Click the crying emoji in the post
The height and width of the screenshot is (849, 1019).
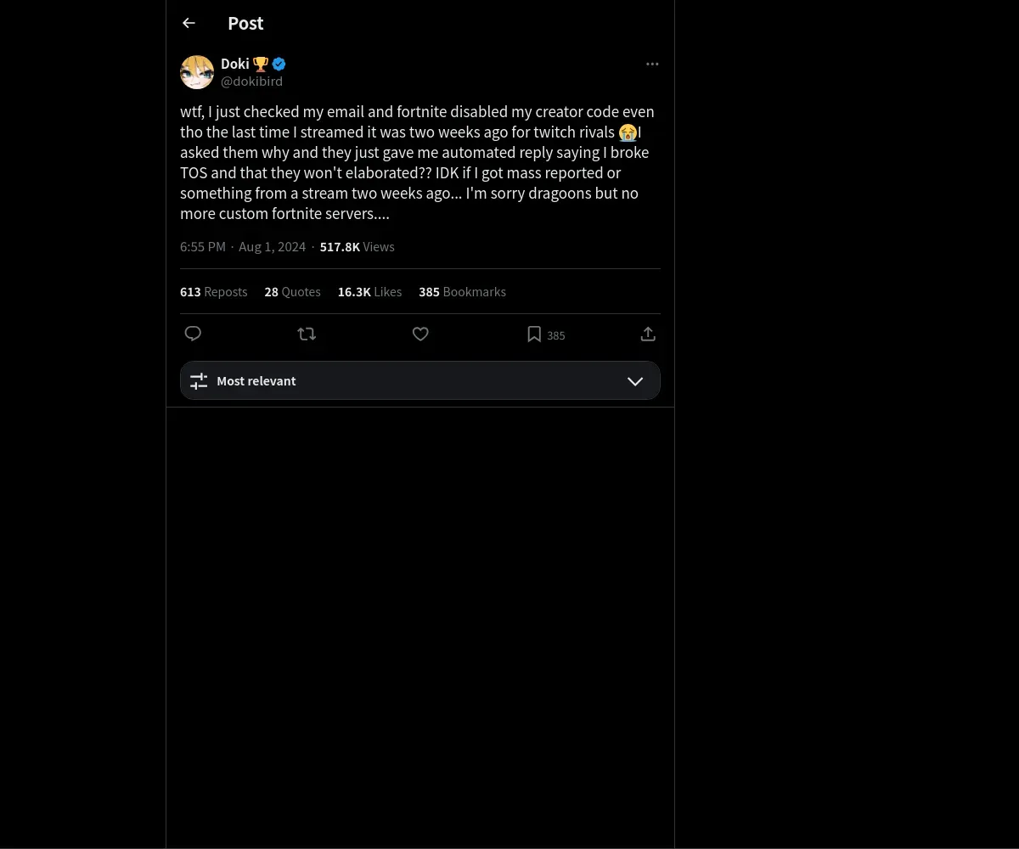[x=628, y=132]
